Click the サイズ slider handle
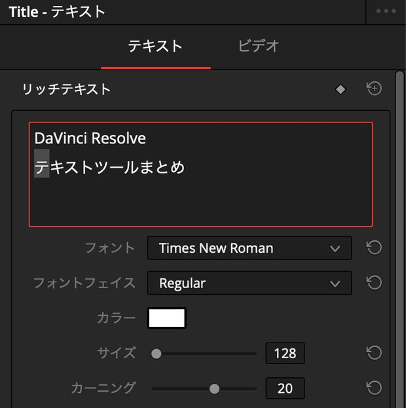Image resolution: width=406 pixels, height=408 pixels. pyautogui.click(x=157, y=354)
